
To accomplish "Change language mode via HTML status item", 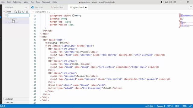I will (x=184, y=106).
